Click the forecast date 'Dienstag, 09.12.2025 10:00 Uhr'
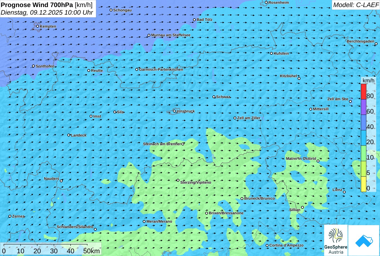This screenshot has height=256, width=380. [47, 12]
